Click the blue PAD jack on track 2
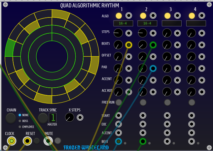The height and width of the screenshot is (151, 213). 153,69
